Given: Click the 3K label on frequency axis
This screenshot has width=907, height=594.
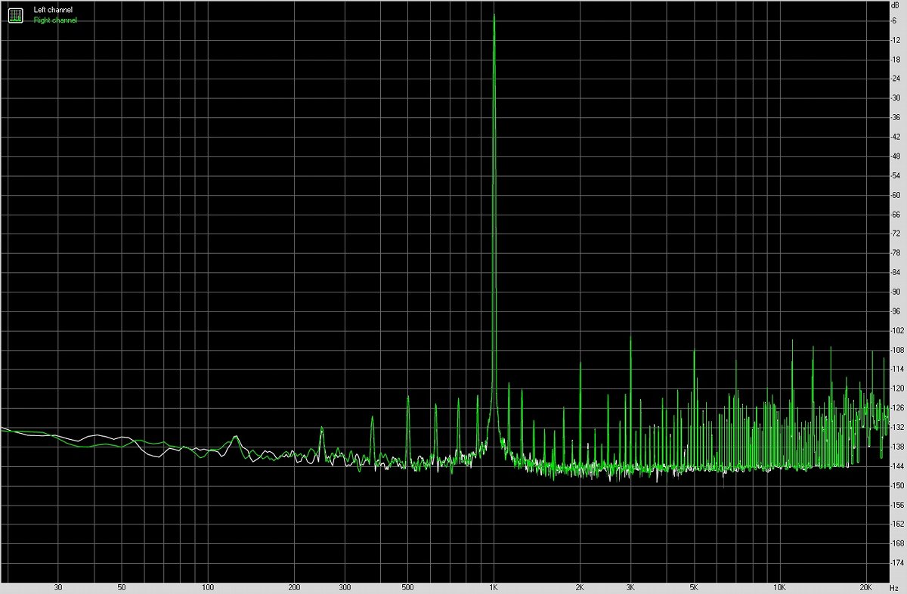Looking at the screenshot, I should 630,587.
